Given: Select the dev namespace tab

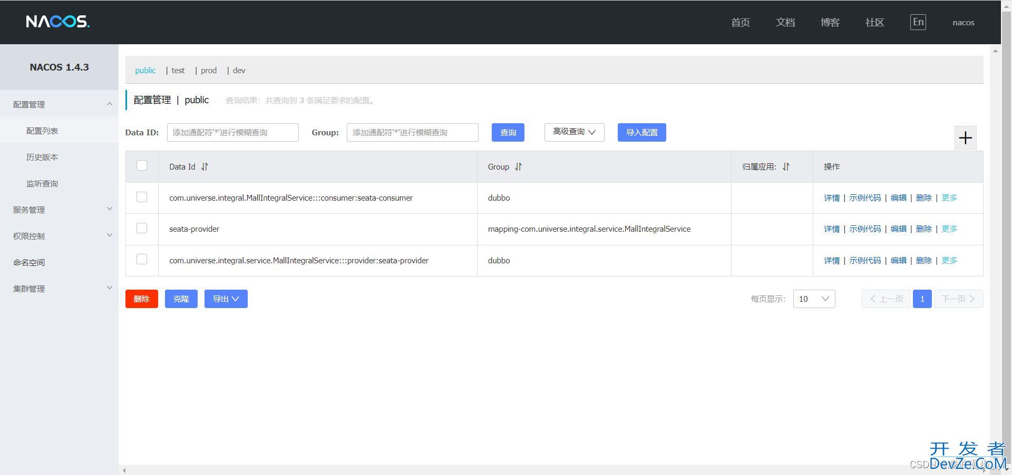Looking at the screenshot, I should pos(239,71).
